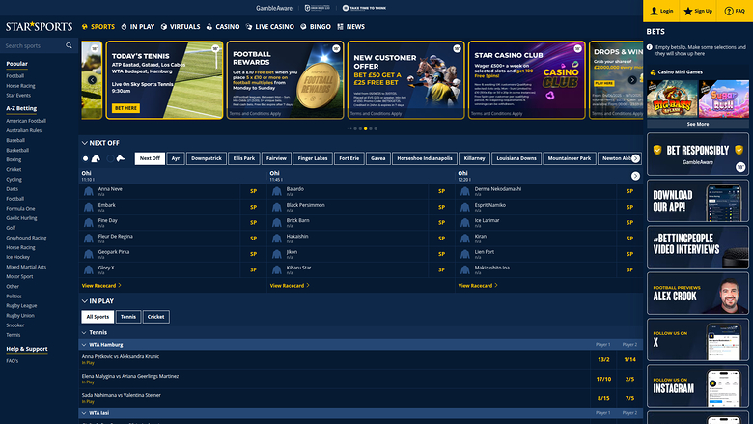Viewport: 753px width, 424px height.
Task: Open Star Events under Popular
Action: (x=18, y=95)
